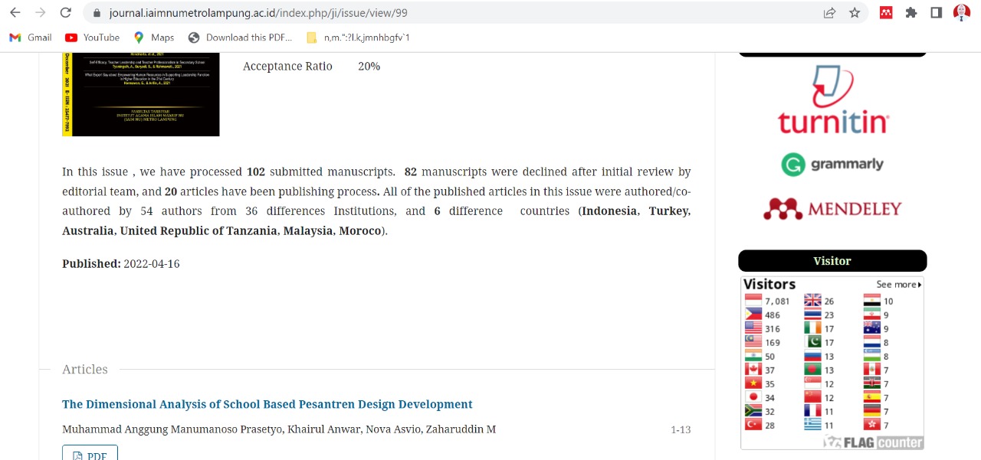Bookmark this page with the star icon
The height and width of the screenshot is (460, 981).
855,13
